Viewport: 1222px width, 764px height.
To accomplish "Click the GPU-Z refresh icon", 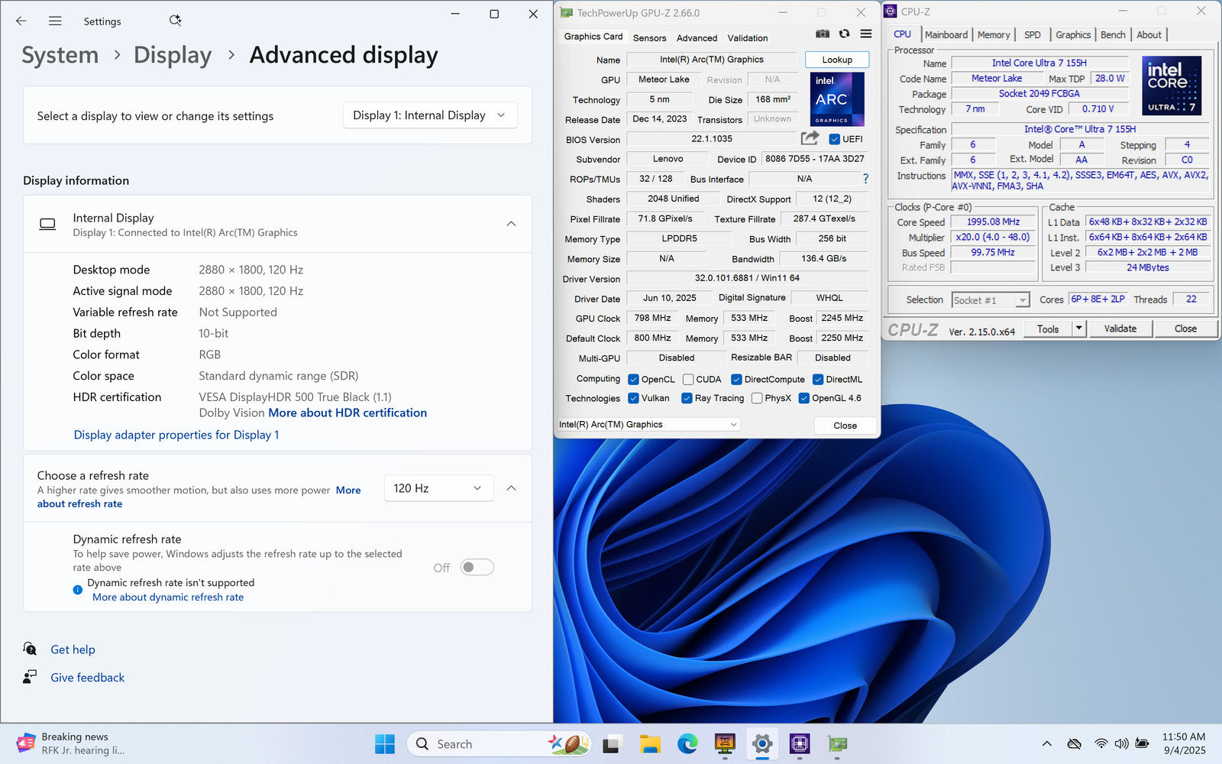I will [x=844, y=34].
